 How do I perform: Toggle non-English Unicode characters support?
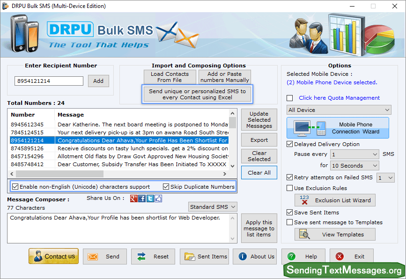tap(15, 187)
